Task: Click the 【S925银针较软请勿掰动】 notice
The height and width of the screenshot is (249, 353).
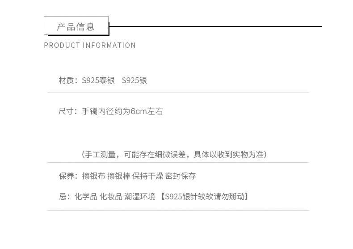Action: tap(204, 196)
